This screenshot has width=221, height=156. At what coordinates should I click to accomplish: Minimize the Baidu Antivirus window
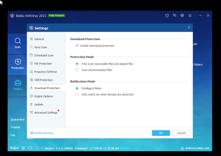point(200,16)
